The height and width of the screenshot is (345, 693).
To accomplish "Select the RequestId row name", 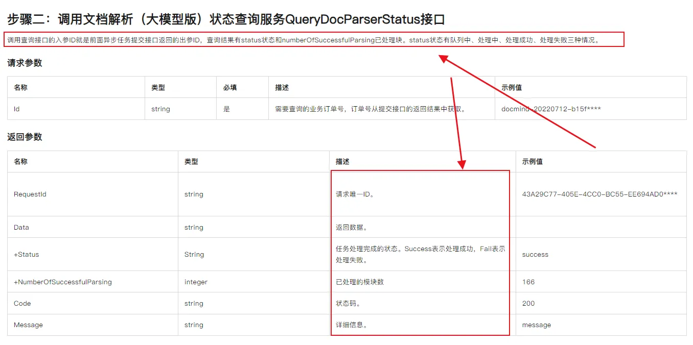I will (x=30, y=194).
